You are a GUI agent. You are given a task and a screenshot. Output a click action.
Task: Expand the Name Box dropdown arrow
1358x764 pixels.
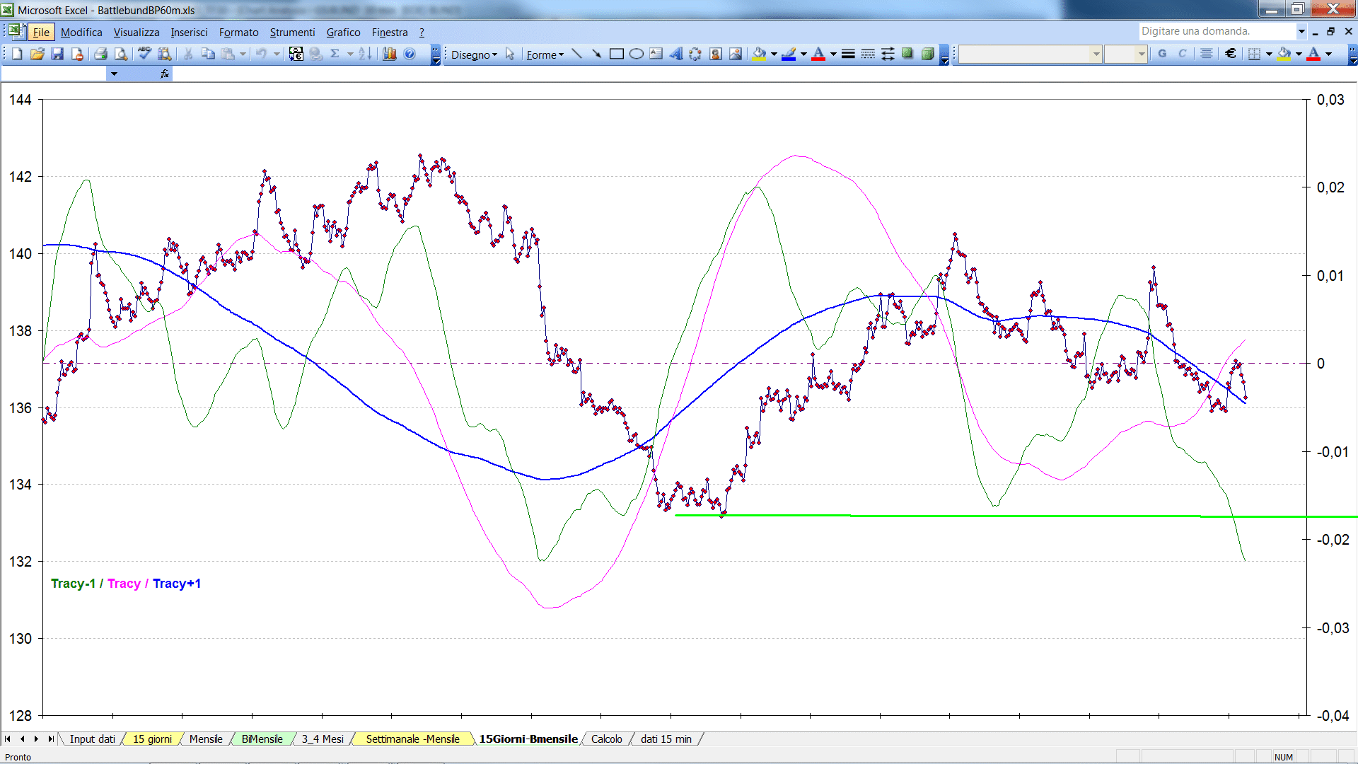113,74
